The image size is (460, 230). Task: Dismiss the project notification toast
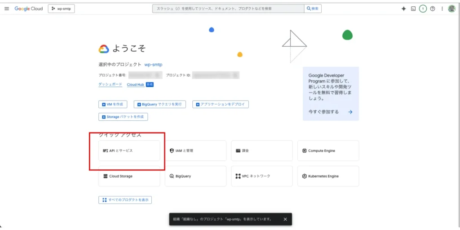tap(285, 219)
